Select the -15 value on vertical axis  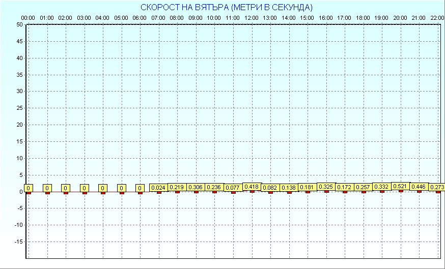point(18,242)
